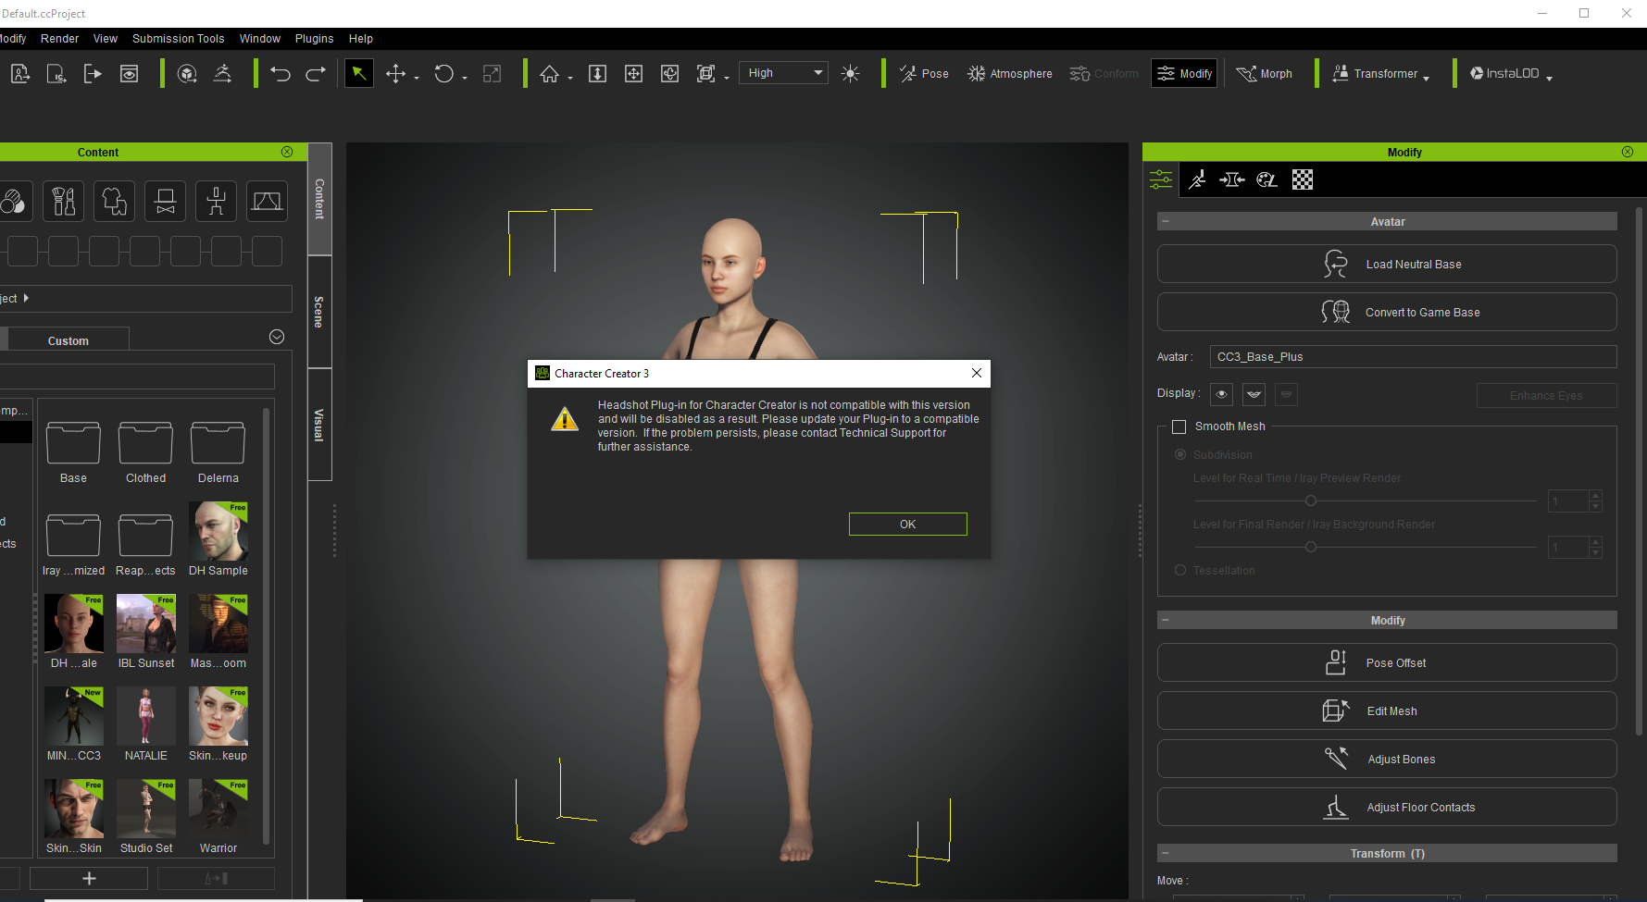Collapse the Avatar section

pyautogui.click(x=1166, y=221)
